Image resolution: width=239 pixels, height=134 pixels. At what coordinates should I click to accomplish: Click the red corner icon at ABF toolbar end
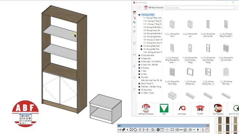click(207, 130)
